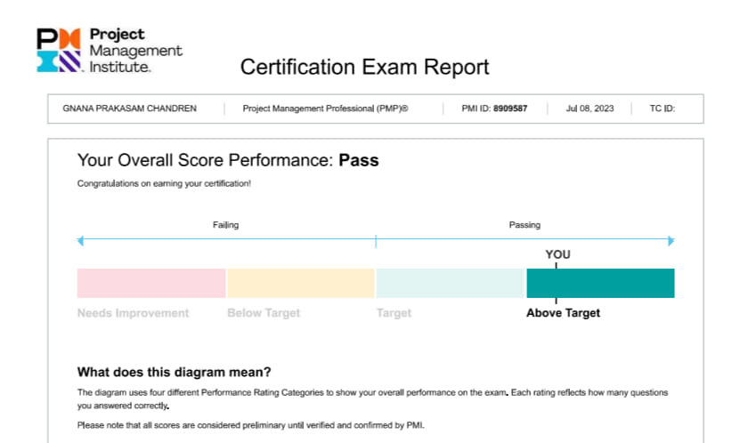Click the Above Target label
The height and width of the screenshot is (443, 732).
pos(563,313)
